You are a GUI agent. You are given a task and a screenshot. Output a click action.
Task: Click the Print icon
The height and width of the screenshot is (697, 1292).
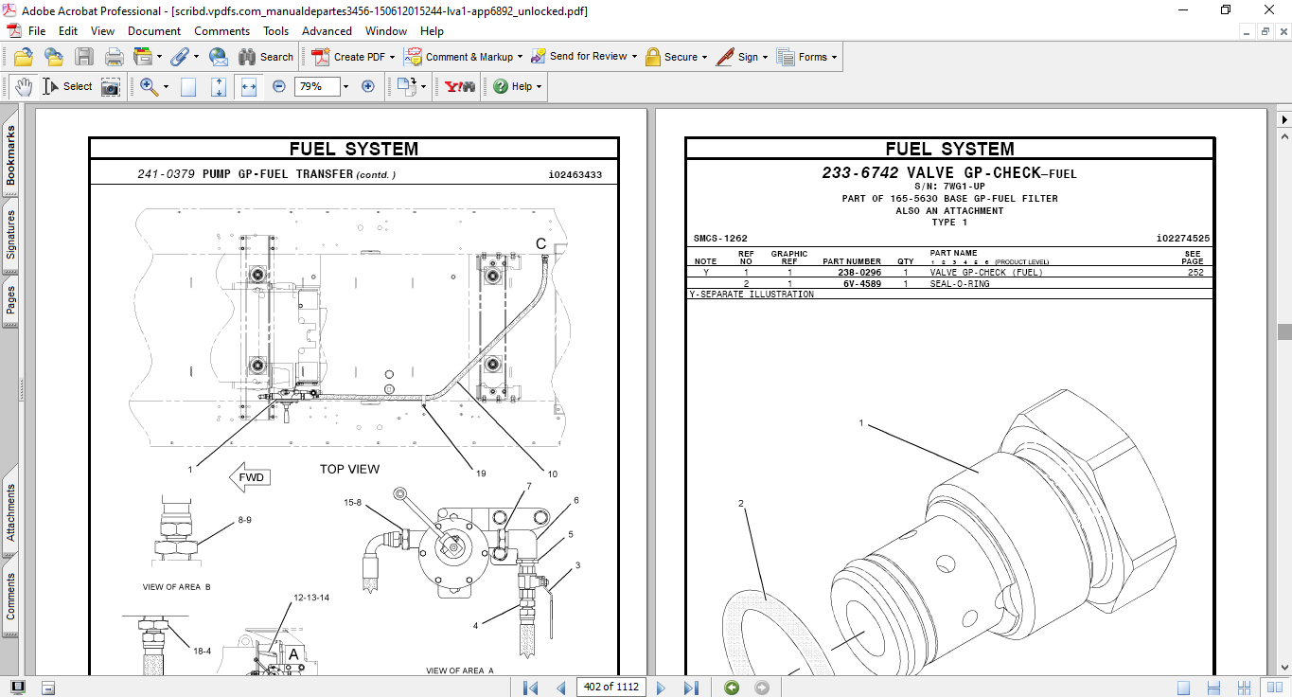coord(115,57)
